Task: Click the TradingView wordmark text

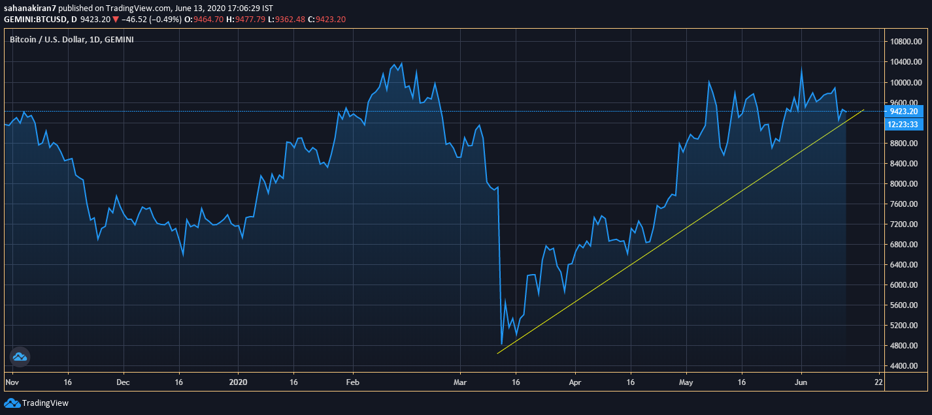Action: pyautogui.click(x=45, y=403)
